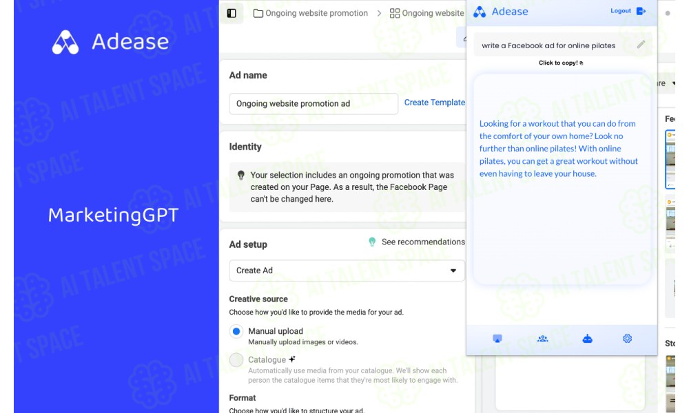Click the Logout link in Adease panel
This screenshot has height=413, width=689.
(621, 11)
